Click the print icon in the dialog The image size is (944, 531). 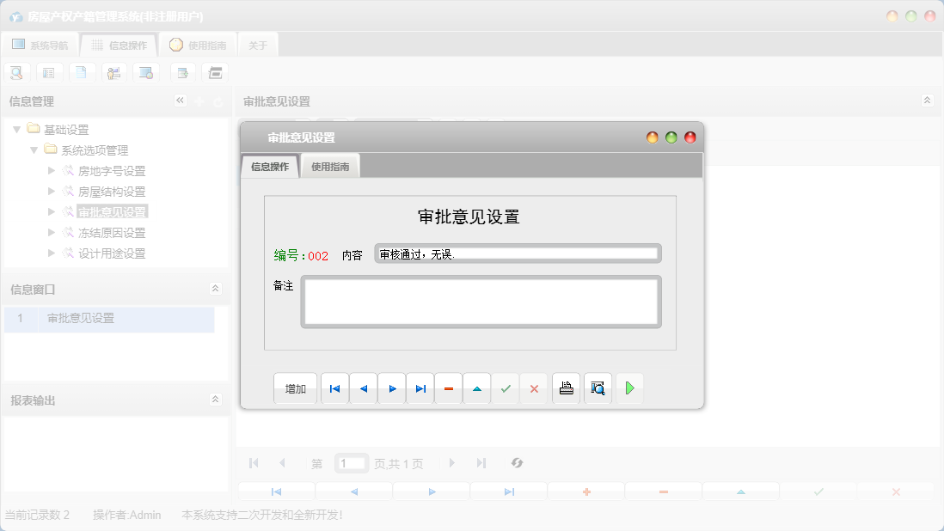point(566,388)
